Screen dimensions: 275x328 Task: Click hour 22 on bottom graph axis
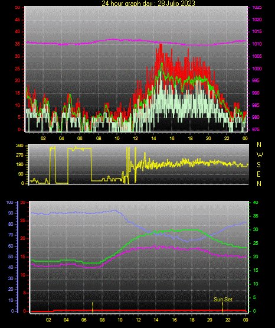(228, 320)
